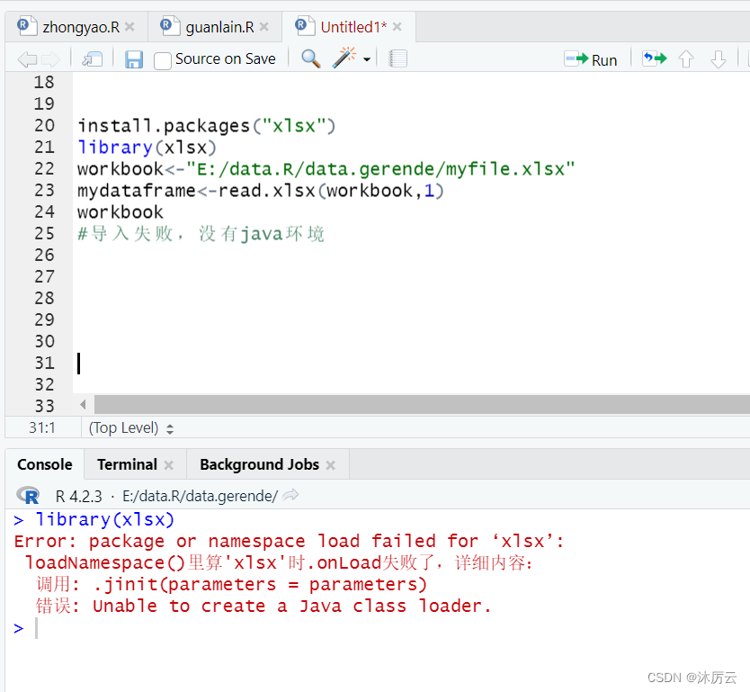Click the R logo in console header
This screenshot has height=692, width=750.
tap(28, 495)
